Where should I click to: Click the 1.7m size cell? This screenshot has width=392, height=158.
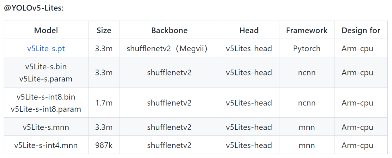104,103
